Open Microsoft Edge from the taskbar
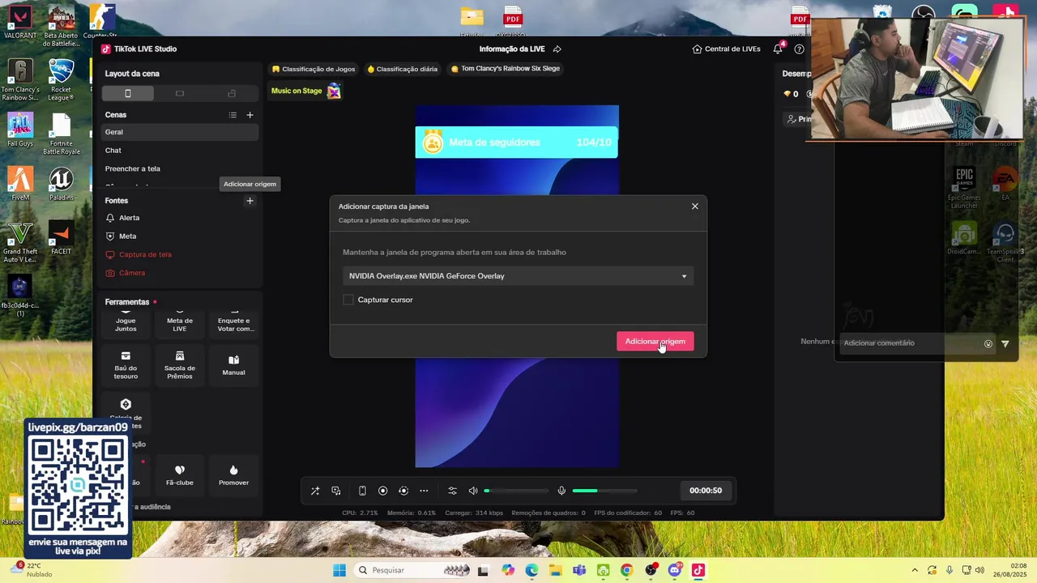Image resolution: width=1037 pixels, height=583 pixels. coord(531,570)
